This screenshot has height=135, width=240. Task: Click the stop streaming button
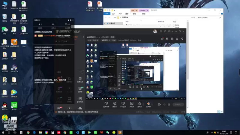pos(178,104)
